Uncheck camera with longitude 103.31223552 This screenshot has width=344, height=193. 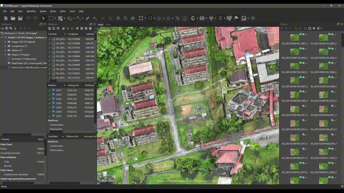pos(49,78)
